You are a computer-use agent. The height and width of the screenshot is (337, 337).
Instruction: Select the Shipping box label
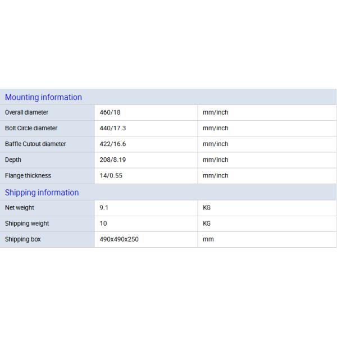(23, 239)
